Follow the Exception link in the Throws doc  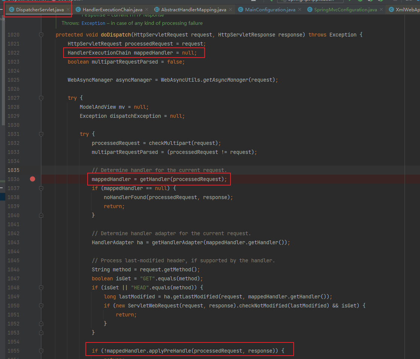(x=93, y=23)
